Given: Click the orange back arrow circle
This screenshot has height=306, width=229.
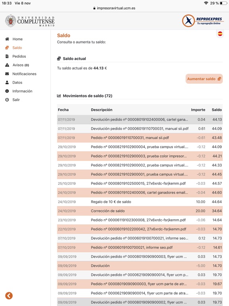Looking at the screenshot, I should [9, 296].
